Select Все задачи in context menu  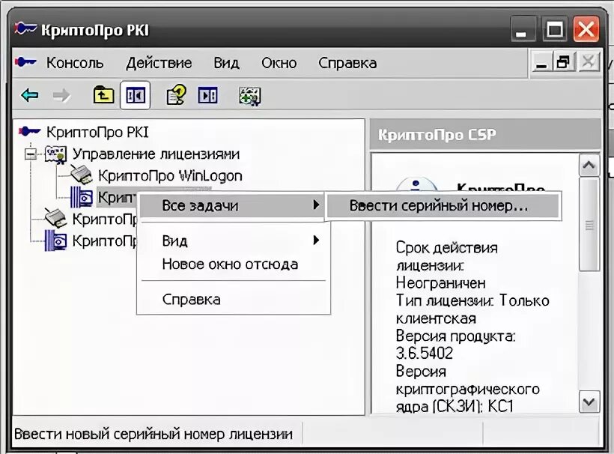[x=231, y=206]
